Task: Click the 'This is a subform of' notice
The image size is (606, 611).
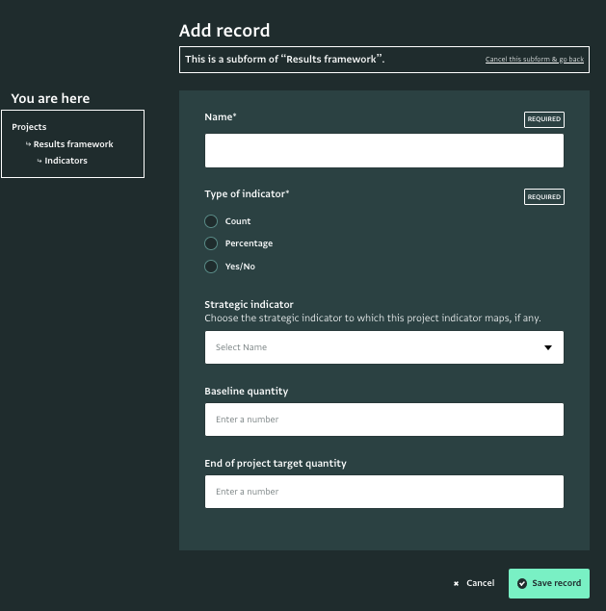Action: point(284,60)
